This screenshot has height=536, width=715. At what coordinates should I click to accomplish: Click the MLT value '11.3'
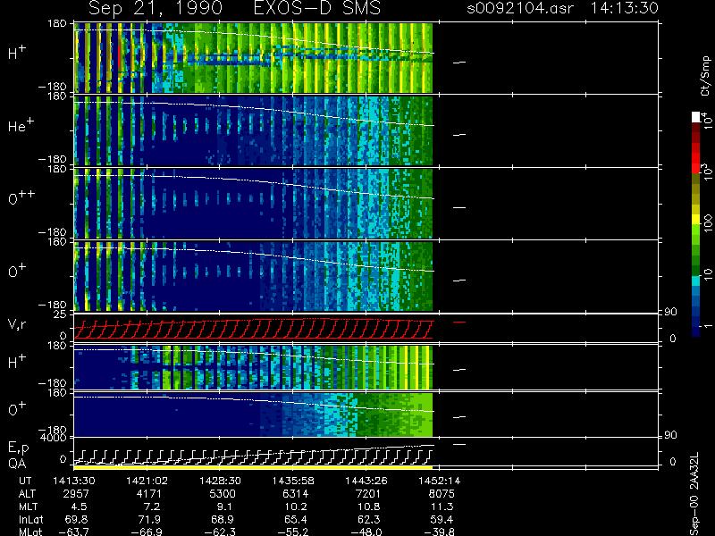442,507
